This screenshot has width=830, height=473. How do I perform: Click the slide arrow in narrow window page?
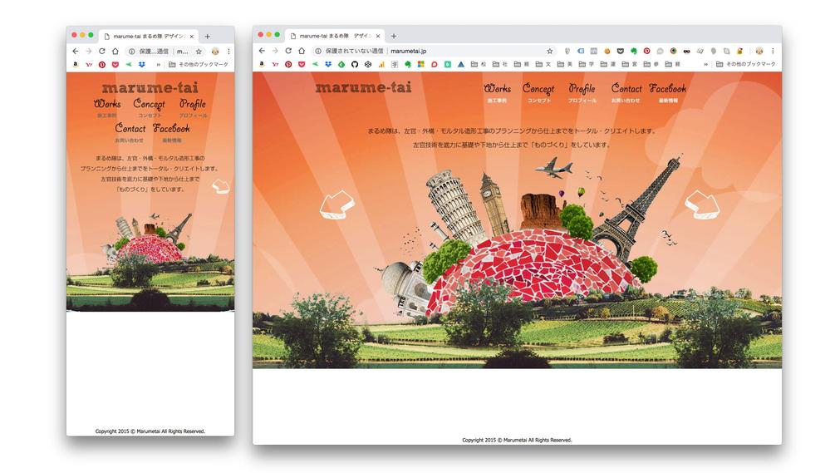(220, 186)
